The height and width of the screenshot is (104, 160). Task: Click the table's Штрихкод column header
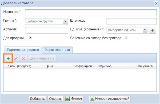116,66
